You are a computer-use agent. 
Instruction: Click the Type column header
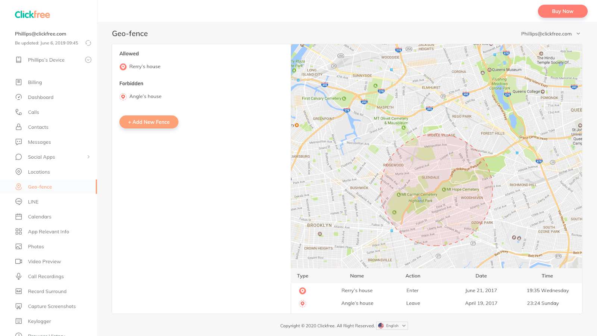click(303, 276)
